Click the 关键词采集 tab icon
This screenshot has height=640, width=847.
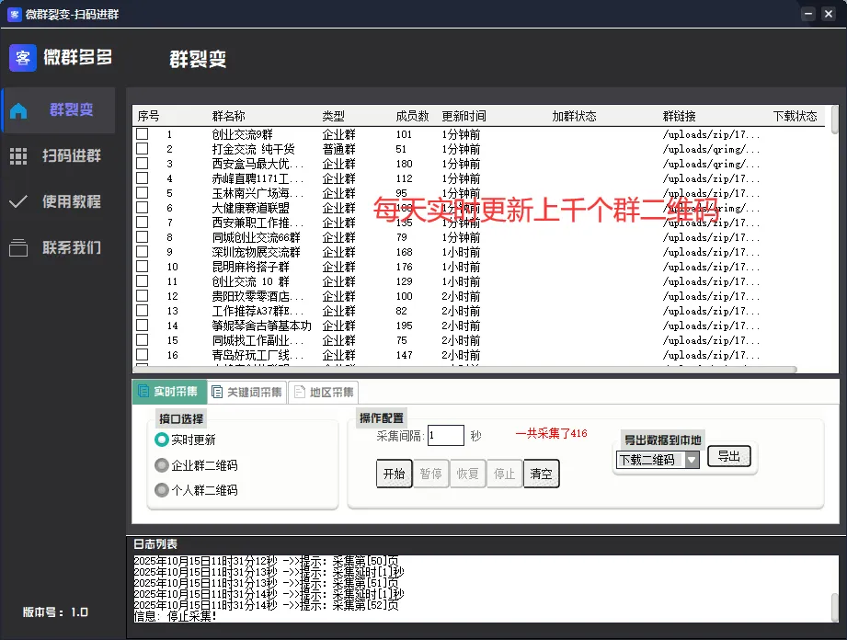click(x=217, y=391)
